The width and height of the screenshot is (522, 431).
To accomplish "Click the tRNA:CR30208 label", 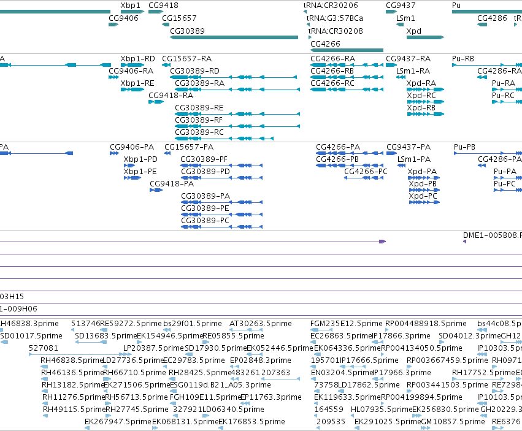I will 336,31.
